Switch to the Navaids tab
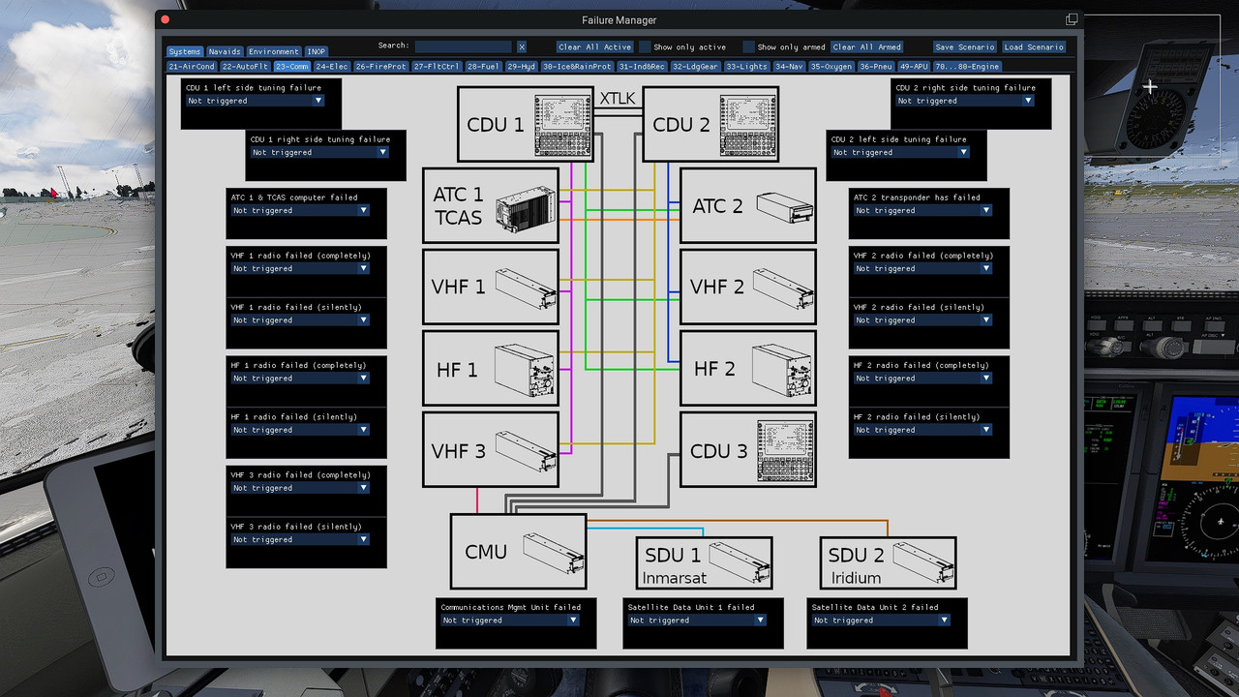 click(225, 51)
